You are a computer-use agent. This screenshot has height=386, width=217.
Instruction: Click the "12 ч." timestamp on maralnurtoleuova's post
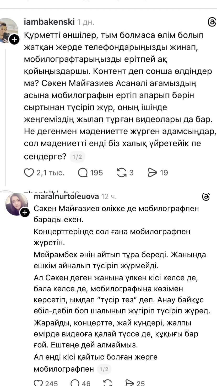click(109, 196)
